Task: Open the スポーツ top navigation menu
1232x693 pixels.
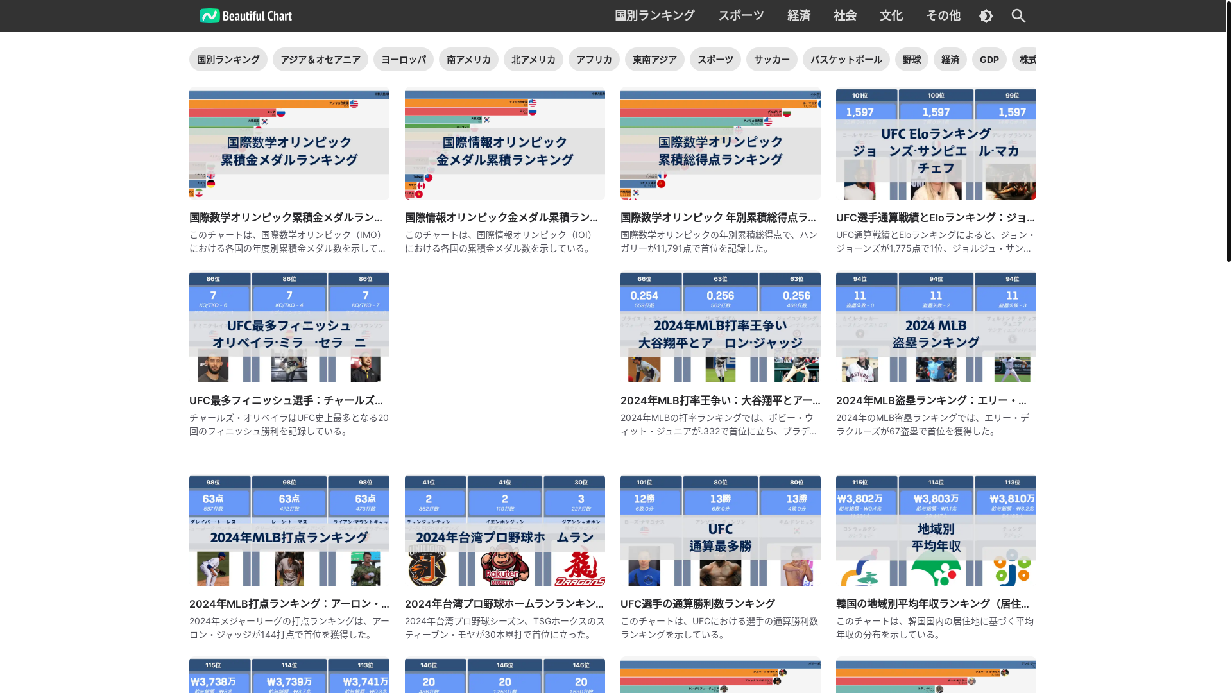Action: click(741, 15)
